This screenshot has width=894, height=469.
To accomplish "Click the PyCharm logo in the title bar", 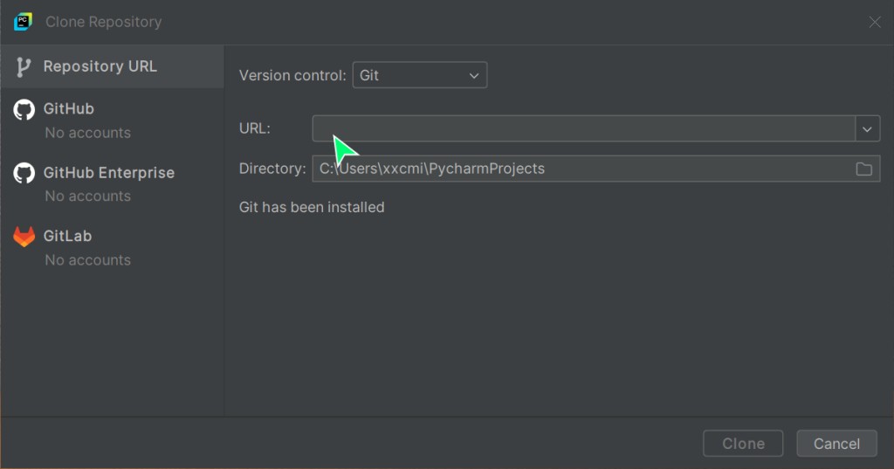I will [x=23, y=22].
